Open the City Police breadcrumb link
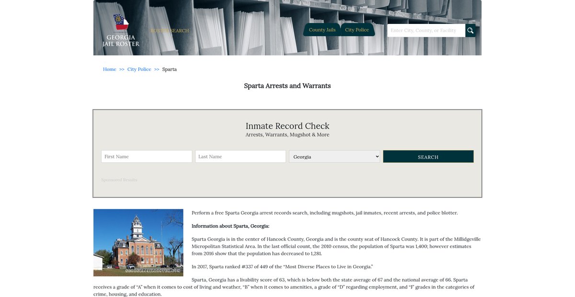This screenshot has width=575, height=297. pyautogui.click(x=139, y=69)
